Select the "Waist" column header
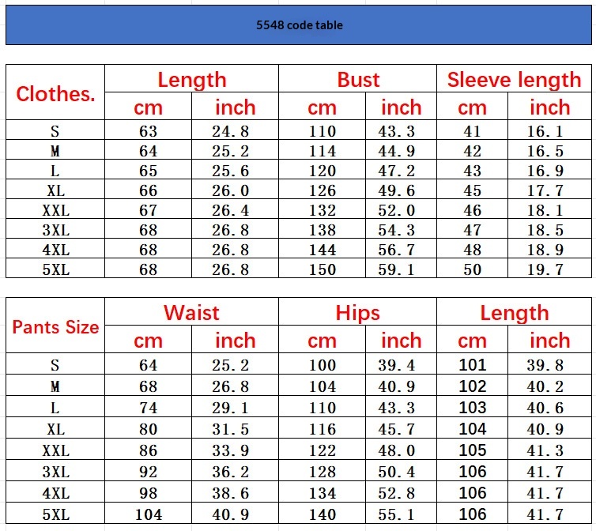Image resolution: width=596 pixels, height=531 pixels. click(191, 313)
